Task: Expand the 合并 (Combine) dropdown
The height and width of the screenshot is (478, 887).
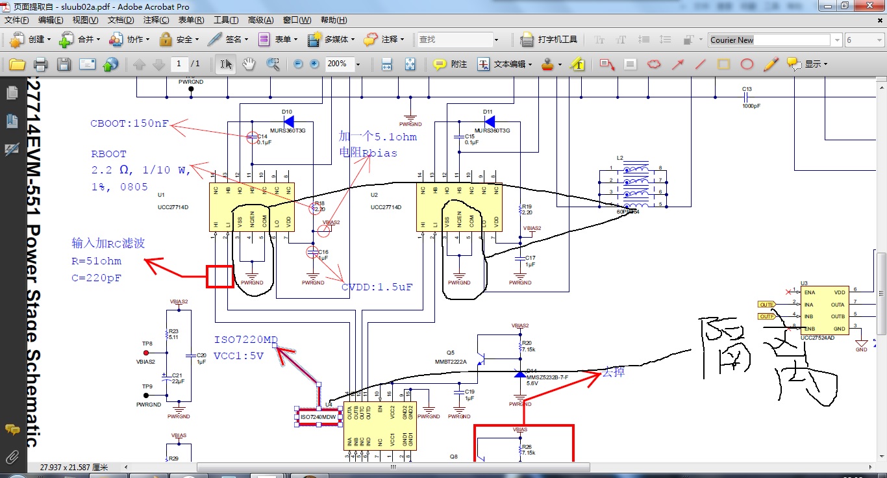Action: [x=79, y=40]
